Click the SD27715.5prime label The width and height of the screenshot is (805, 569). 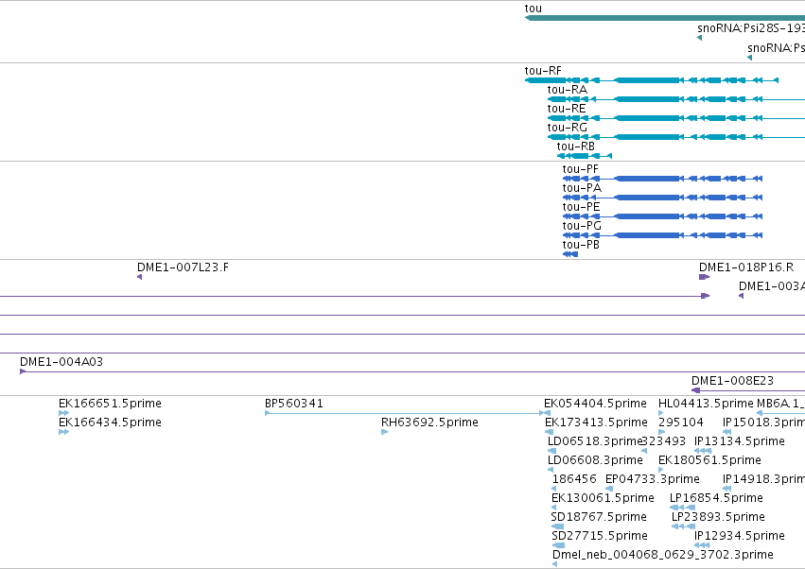tap(600, 536)
